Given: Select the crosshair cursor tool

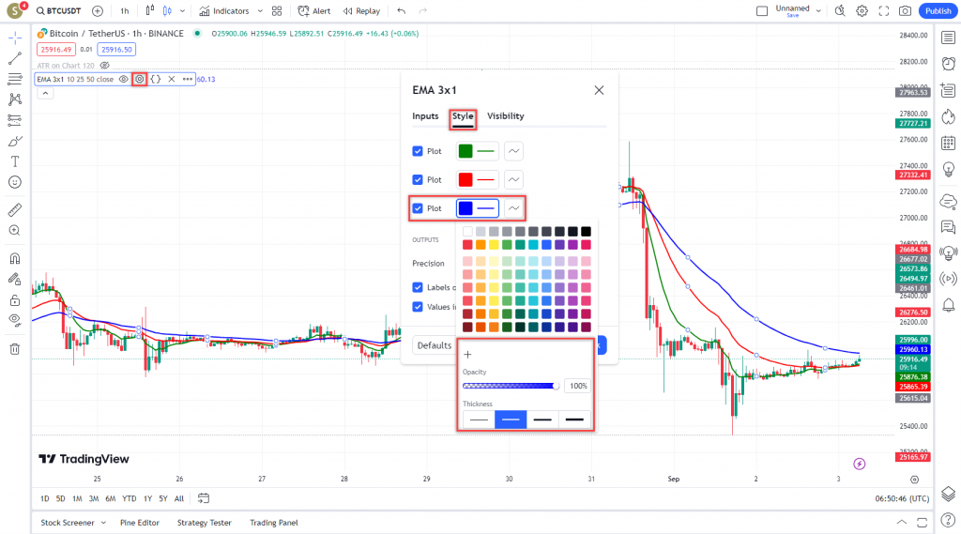Looking at the screenshot, I should [x=15, y=38].
